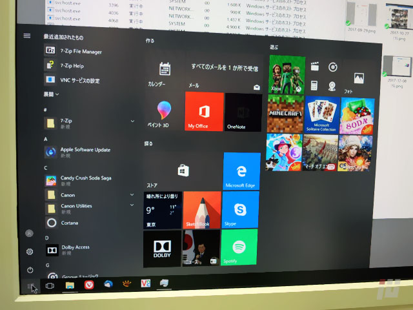
Task: Launch the Skype tile
Action: pos(240,209)
